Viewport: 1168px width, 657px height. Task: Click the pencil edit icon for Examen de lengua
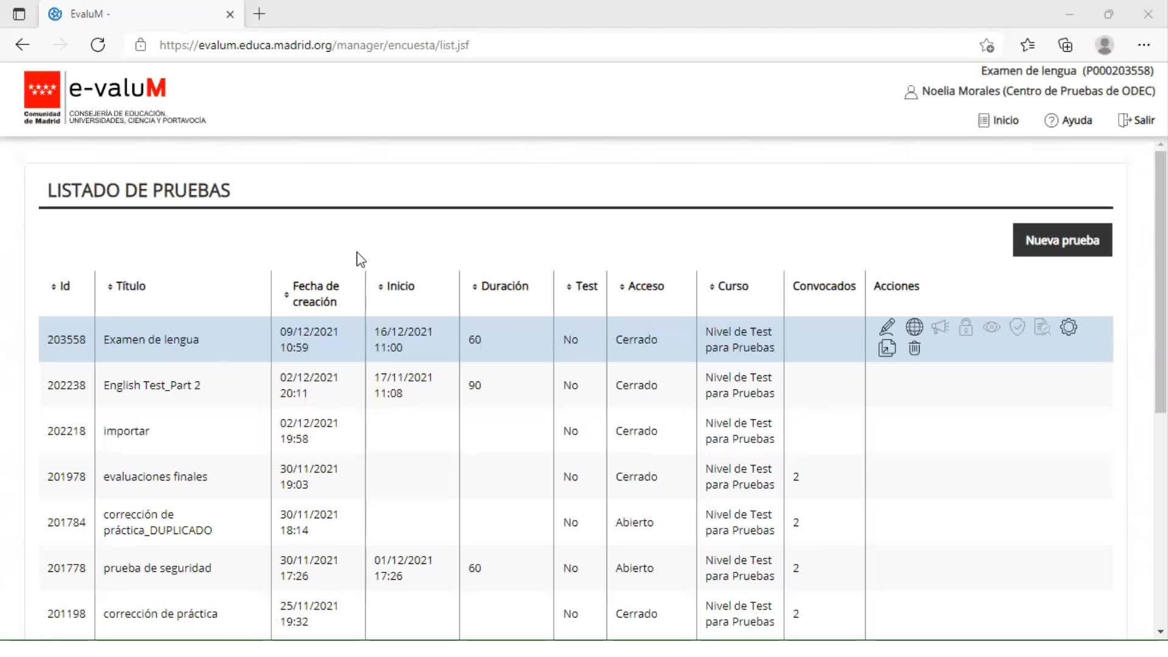[x=887, y=327]
